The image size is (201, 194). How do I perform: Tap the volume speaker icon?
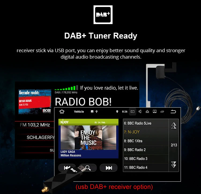[140, 112]
